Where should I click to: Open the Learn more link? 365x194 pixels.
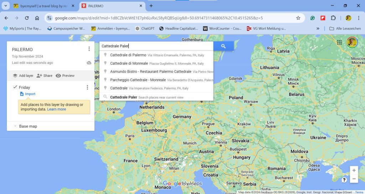(57, 109)
